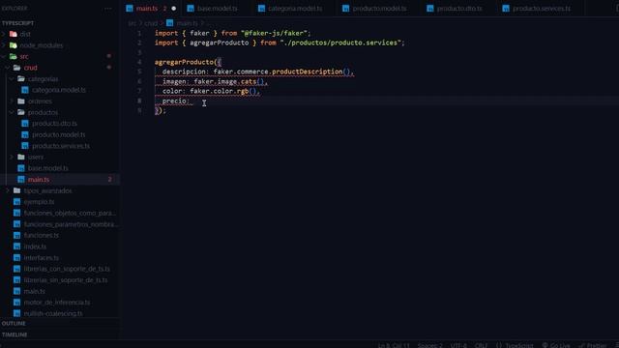619x348 pixels.
Task: Open index.ts file
Action: tap(35, 246)
